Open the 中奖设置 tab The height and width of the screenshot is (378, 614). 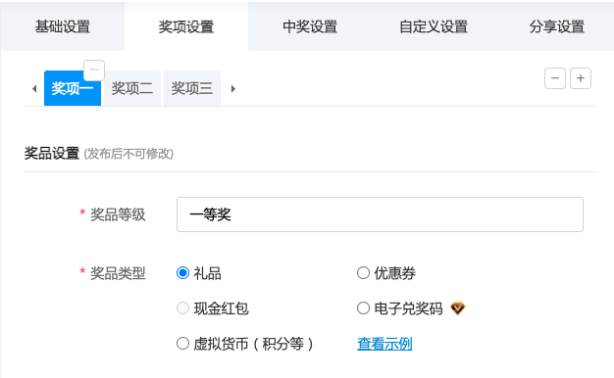tap(310, 26)
